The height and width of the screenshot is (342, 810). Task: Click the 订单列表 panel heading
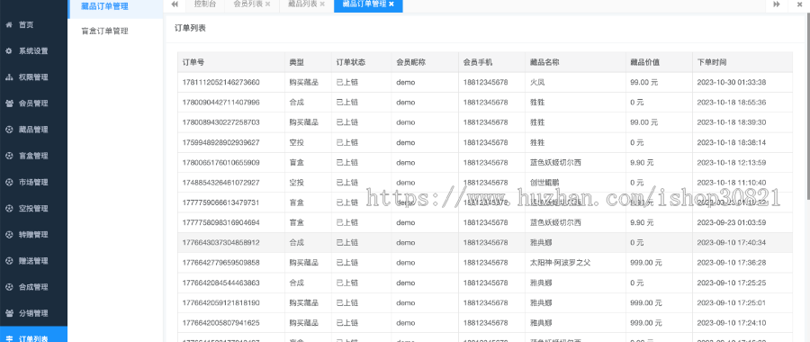click(x=190, y=29)
